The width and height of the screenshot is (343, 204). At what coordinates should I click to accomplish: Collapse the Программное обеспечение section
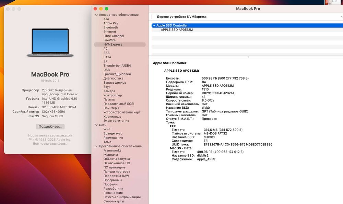(96, 146)
